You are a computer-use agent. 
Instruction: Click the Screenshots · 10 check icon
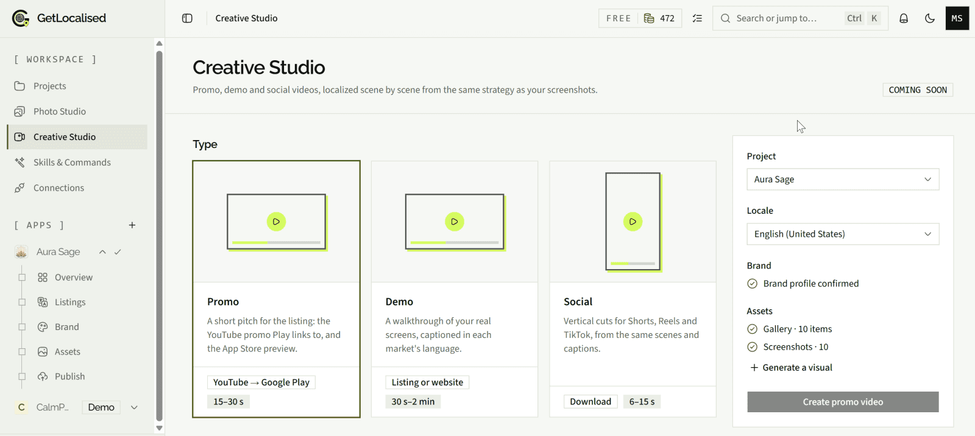(x=753, y=347)
